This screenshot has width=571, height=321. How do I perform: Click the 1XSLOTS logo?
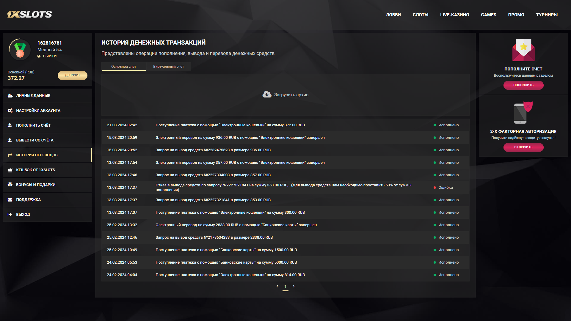click(30, 14)
